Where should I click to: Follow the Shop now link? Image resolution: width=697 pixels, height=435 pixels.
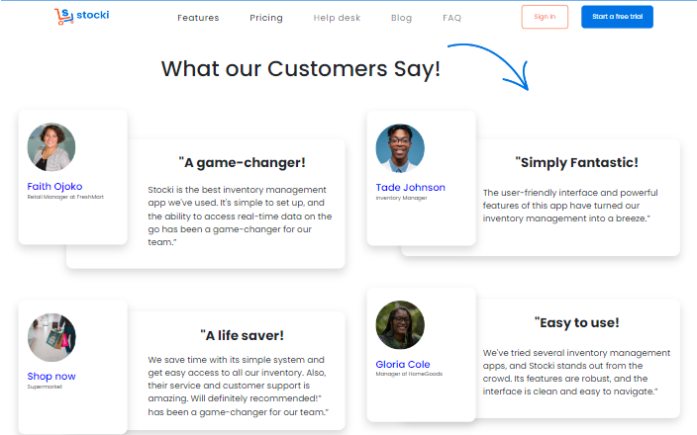pos(51,377)
